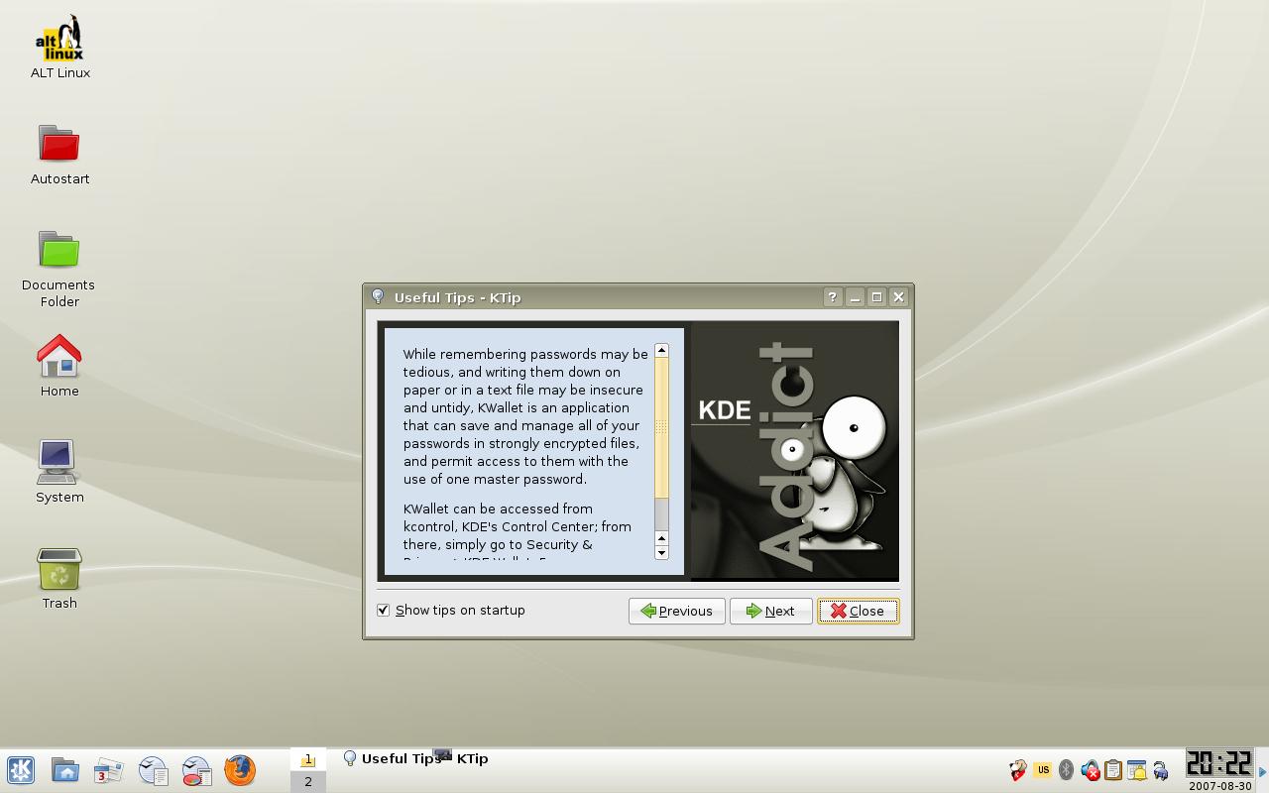Screen dimensions: 1269x793
Task: Expand the panel hide arrow at right edge
Action: pos(1263,771)
